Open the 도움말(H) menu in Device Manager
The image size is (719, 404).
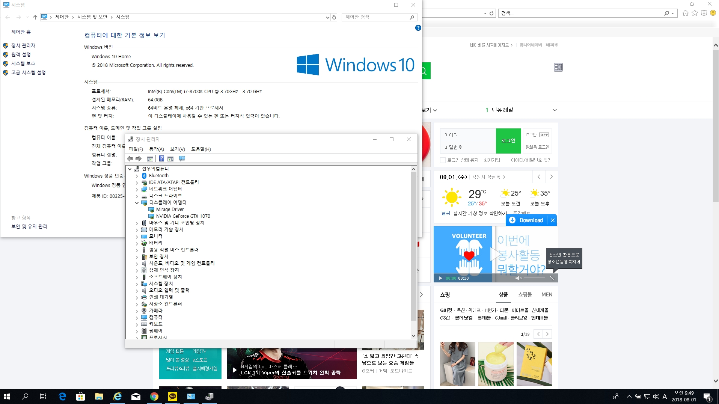tap(201, 149)
